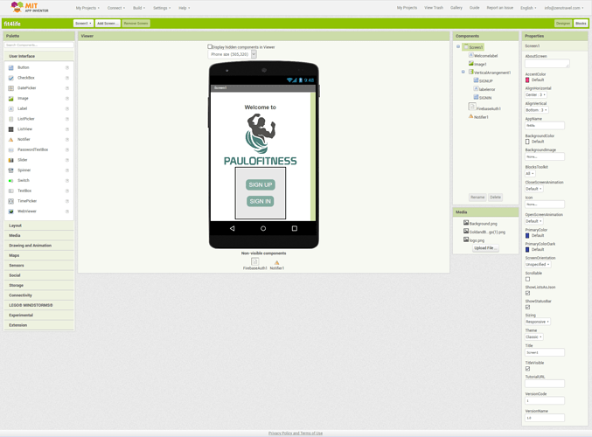Toggle the ShowListsAsJson checkbox

(527, 293)
